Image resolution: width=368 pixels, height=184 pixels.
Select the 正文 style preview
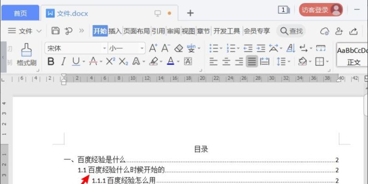tap(352, 55)
